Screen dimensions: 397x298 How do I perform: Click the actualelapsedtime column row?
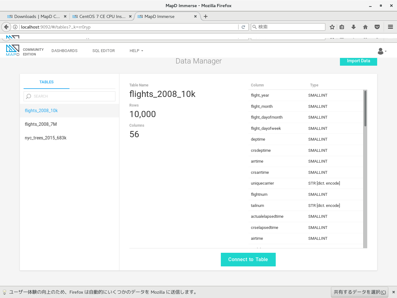[x=306, y=217]
